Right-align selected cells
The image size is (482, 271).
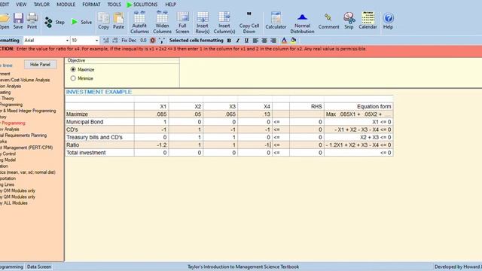tap(273, 41)
